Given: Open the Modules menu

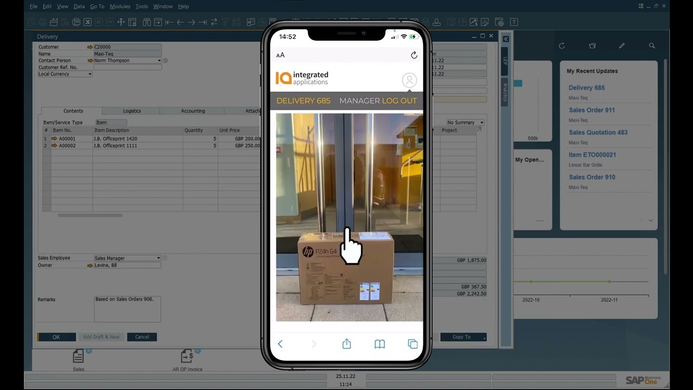Looking at the screenshot, I should tap(120, 6).
